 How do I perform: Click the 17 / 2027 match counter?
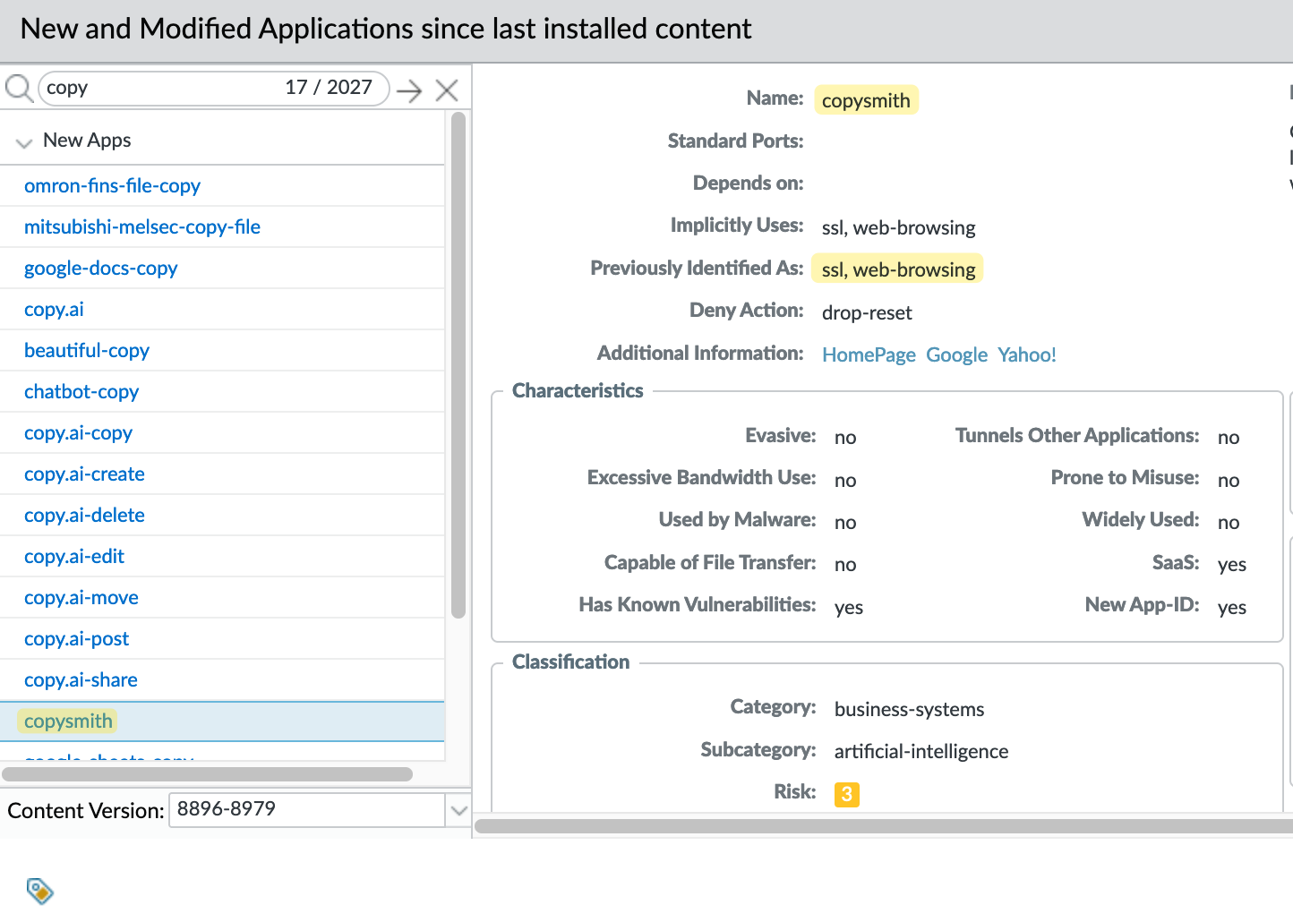(x=329, y=87)
